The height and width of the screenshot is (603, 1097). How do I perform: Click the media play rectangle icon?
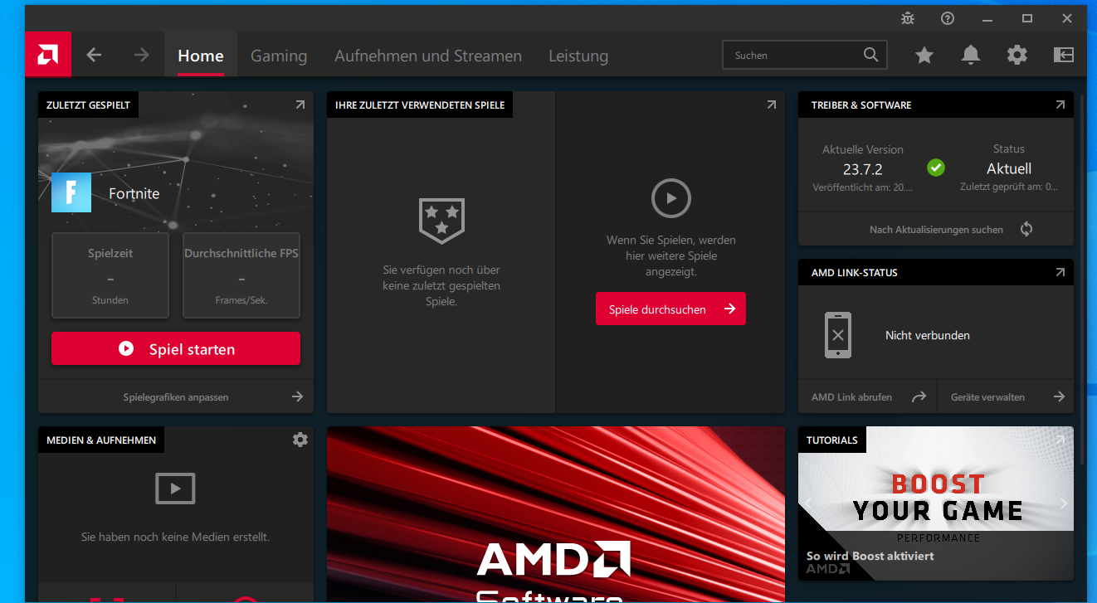click(x=175, y=489)
